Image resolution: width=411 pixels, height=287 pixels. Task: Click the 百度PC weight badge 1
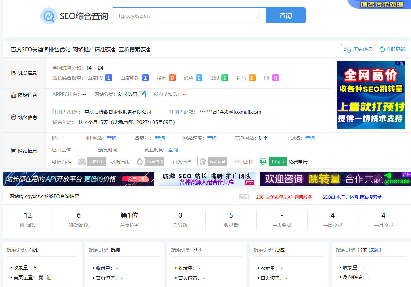[x=109, y=78]
